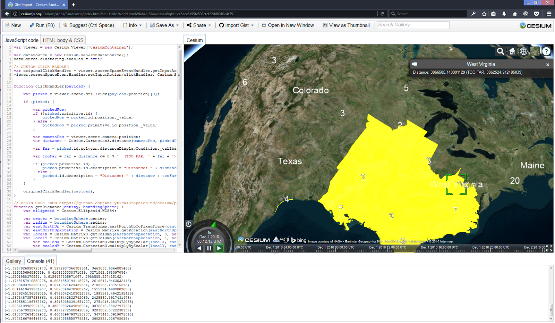555x323 pixels.
Task: Click the globe icon at the extensions area
Action: (x=526, y=14)
